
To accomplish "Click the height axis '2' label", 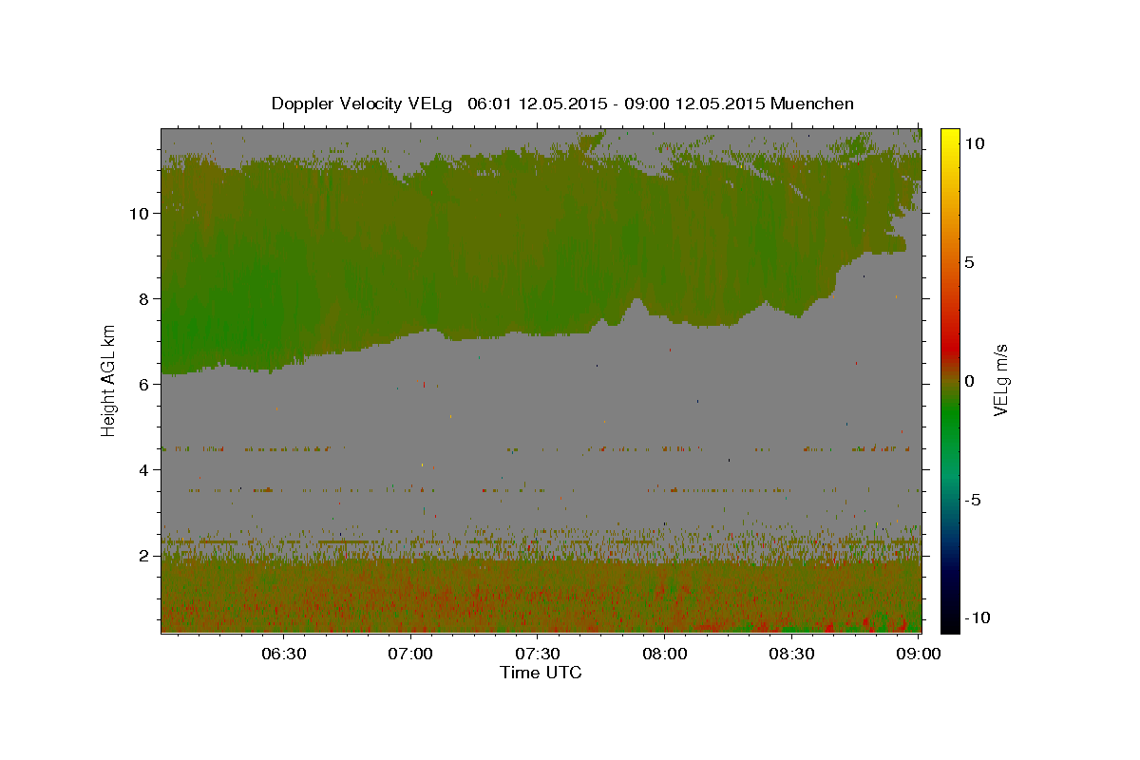I will tap(144, 555).
